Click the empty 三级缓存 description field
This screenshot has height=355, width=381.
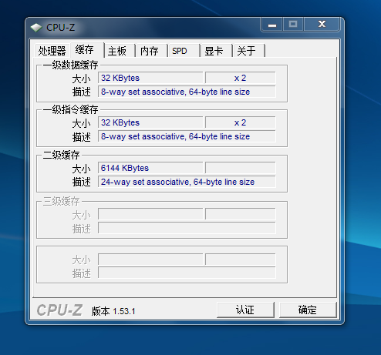point(187,228)
